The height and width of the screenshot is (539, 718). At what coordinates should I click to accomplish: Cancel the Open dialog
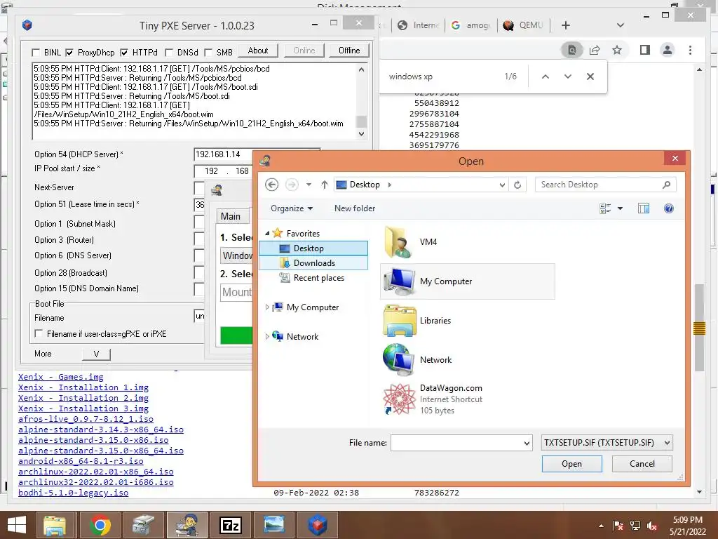[642, 464]
